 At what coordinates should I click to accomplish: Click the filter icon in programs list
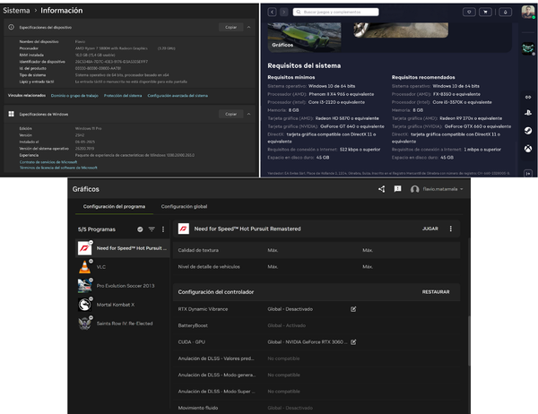tap(151, 229)
